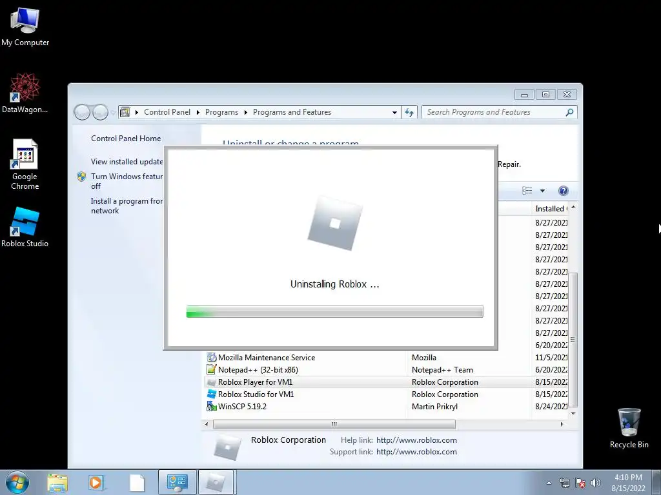Switch to Control Panel taskbar button

click(x=177, y=482)
